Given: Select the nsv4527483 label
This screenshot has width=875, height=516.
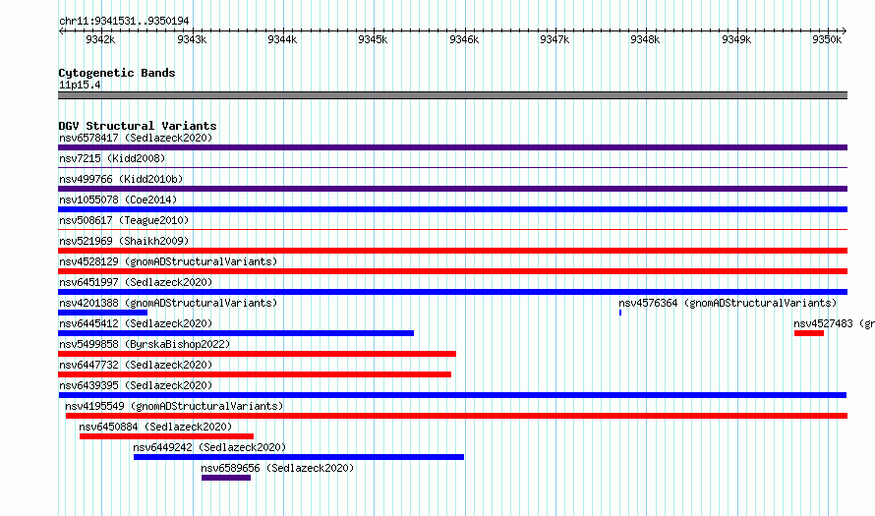Looking at the screenshot, I should [834, 323].
